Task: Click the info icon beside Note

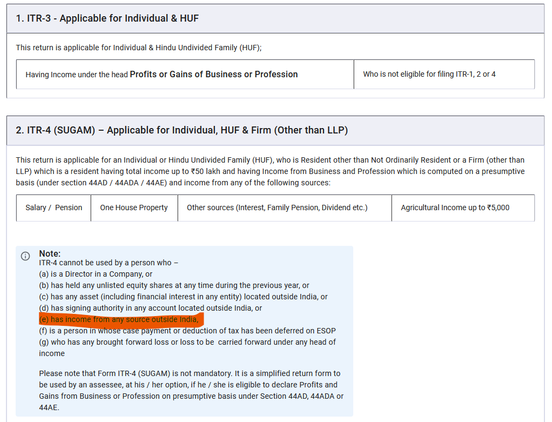Action: (25, 256)
